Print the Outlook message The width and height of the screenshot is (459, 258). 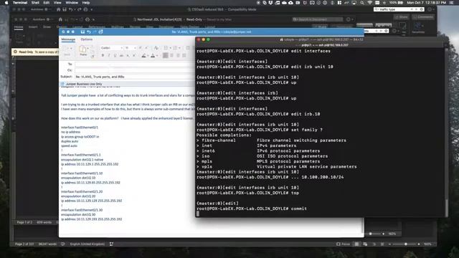100,32
